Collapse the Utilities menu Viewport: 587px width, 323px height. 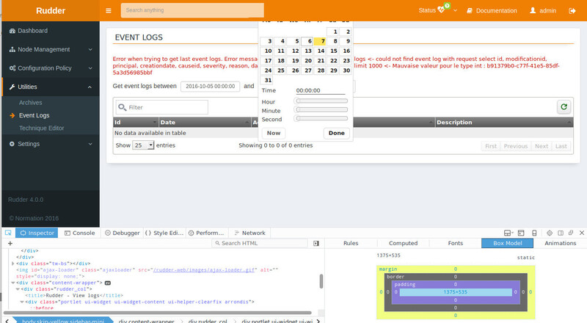click(90, 87)
